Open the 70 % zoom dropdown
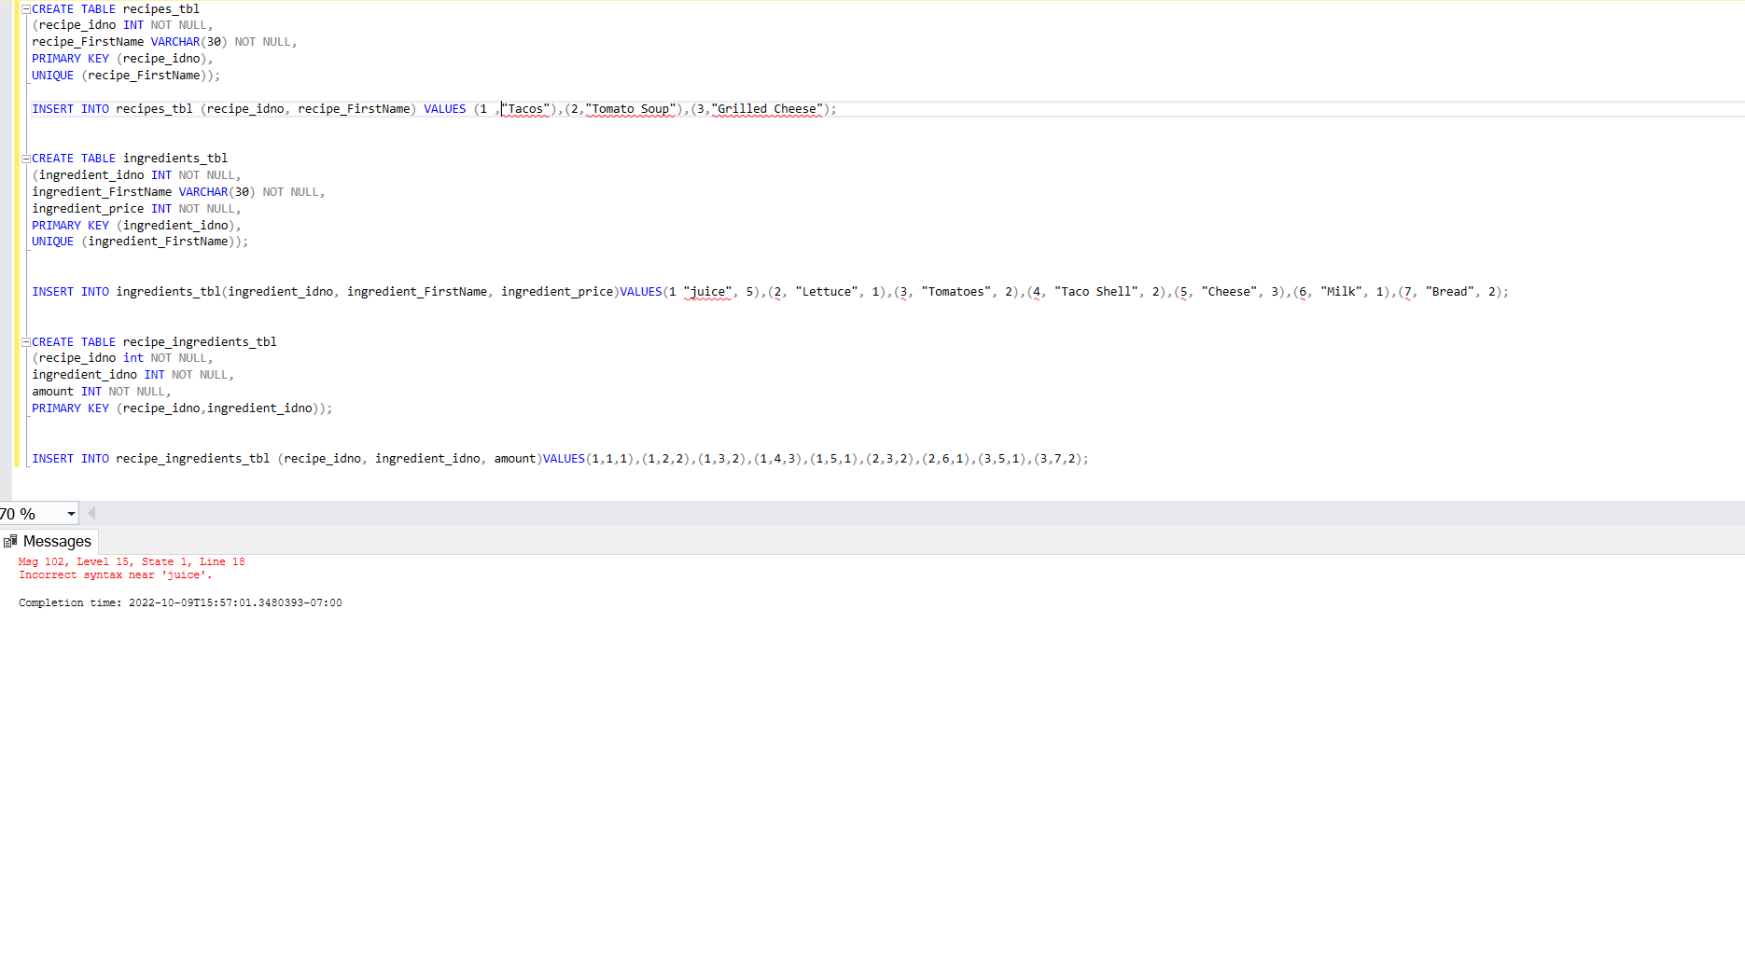This screenshot has height=955, width=1745. (71, 514)
